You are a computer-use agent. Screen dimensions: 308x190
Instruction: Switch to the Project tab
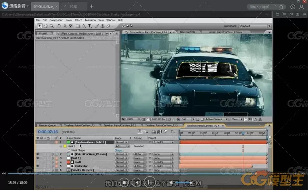point(43,33)
